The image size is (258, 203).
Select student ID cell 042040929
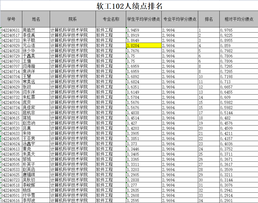pos(11,45)
